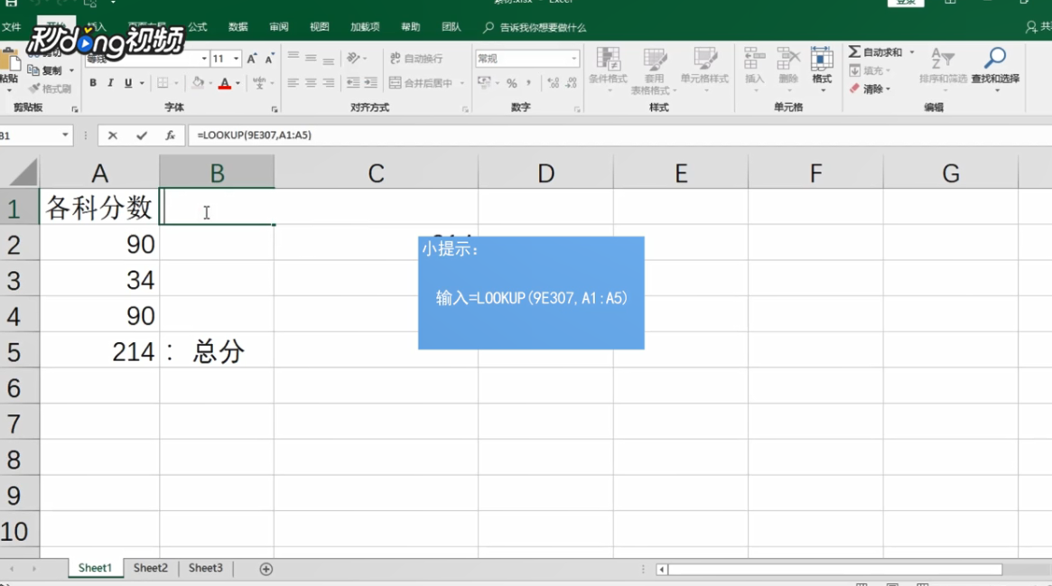
Task: Click the fill color bucket icon
Action: coord(198,83)
